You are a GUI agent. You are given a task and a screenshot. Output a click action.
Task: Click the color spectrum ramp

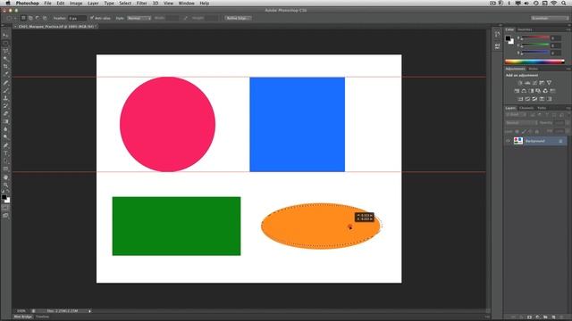coord(534,62)
